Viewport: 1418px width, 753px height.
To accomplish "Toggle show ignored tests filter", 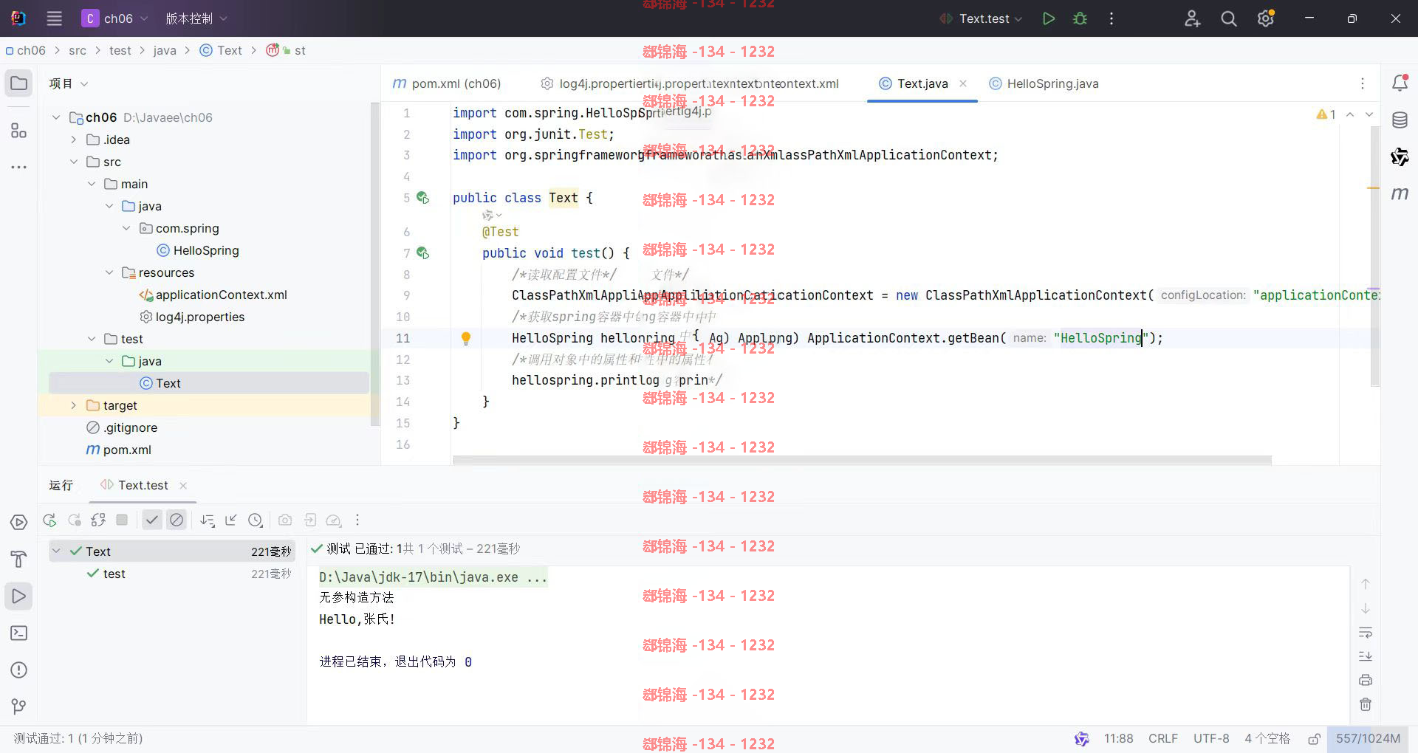I will (x=177, y=520).
